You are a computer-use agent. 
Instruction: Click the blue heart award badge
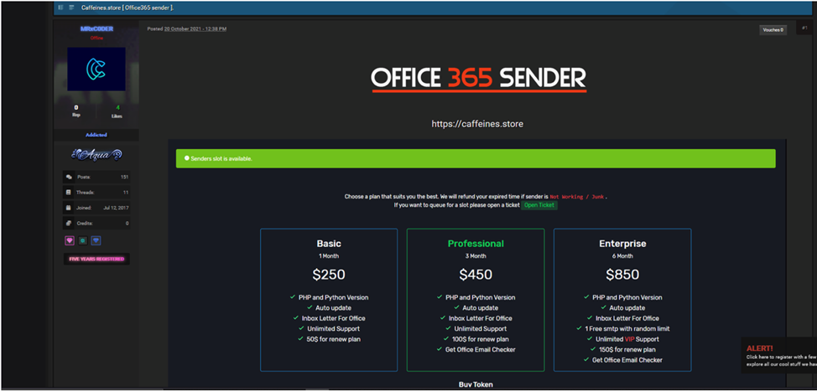coord(96,241)
